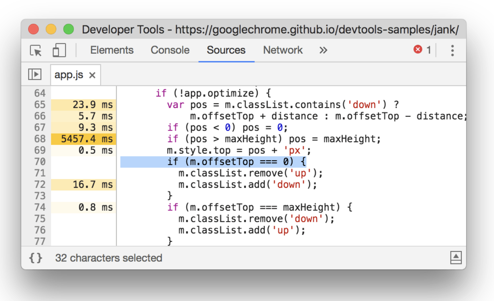This screenshot has height=301, width=494.
Task: Click the 32 characters selected status text
Action: coord(109,258)
